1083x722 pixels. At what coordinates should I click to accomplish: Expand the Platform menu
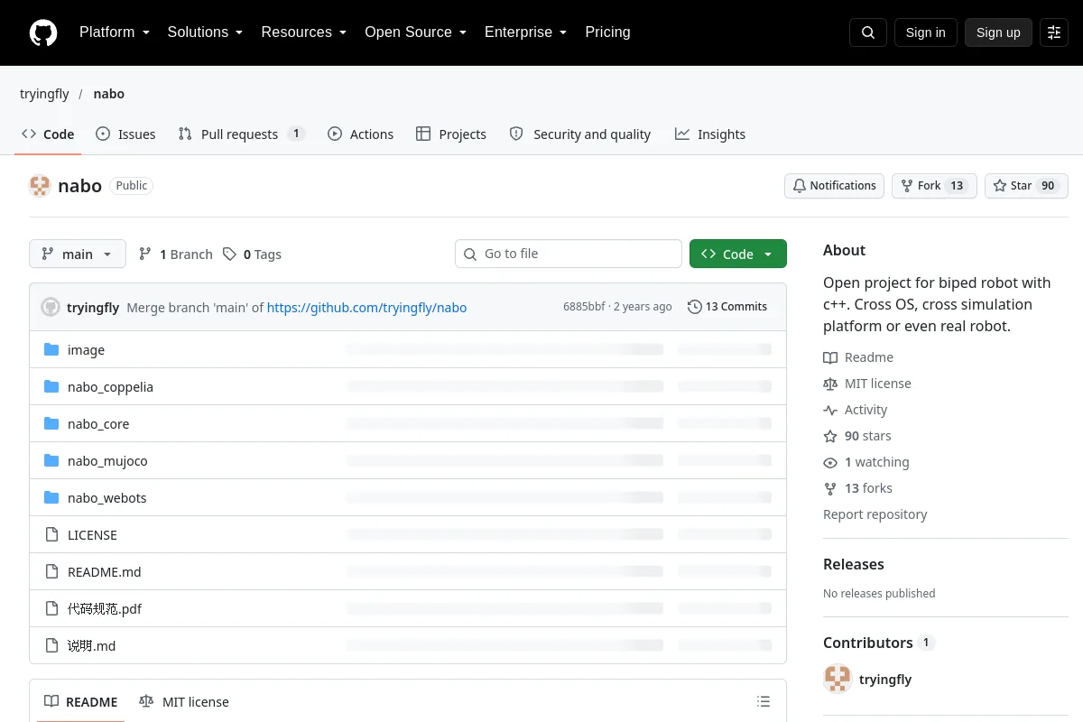114,32
